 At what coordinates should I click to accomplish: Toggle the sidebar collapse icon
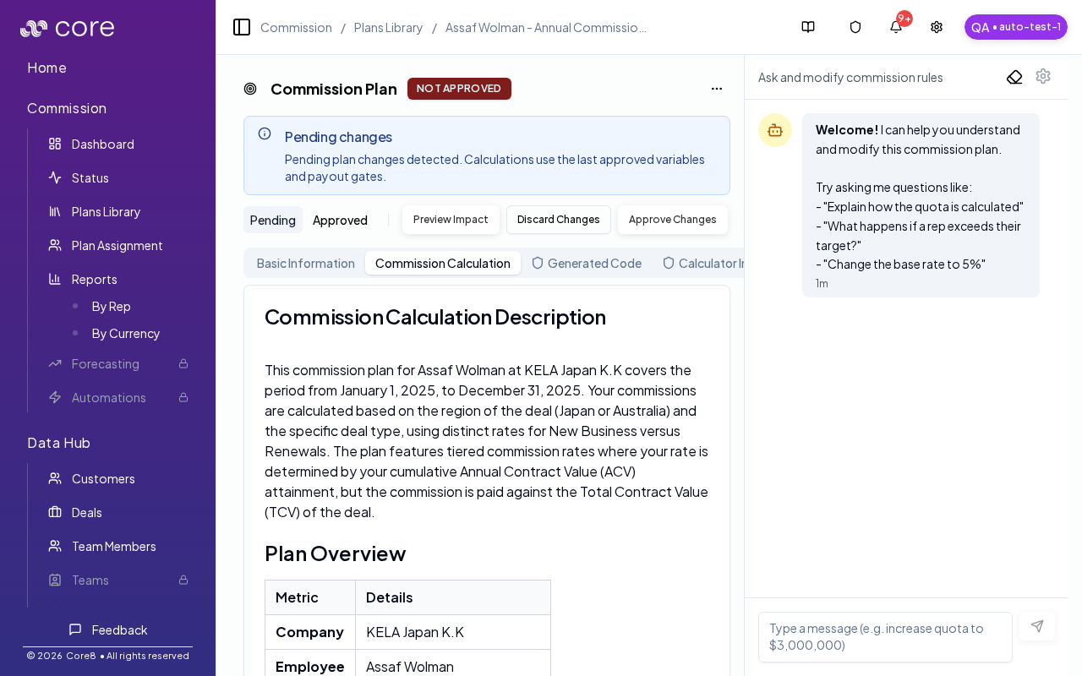[242, 27]
